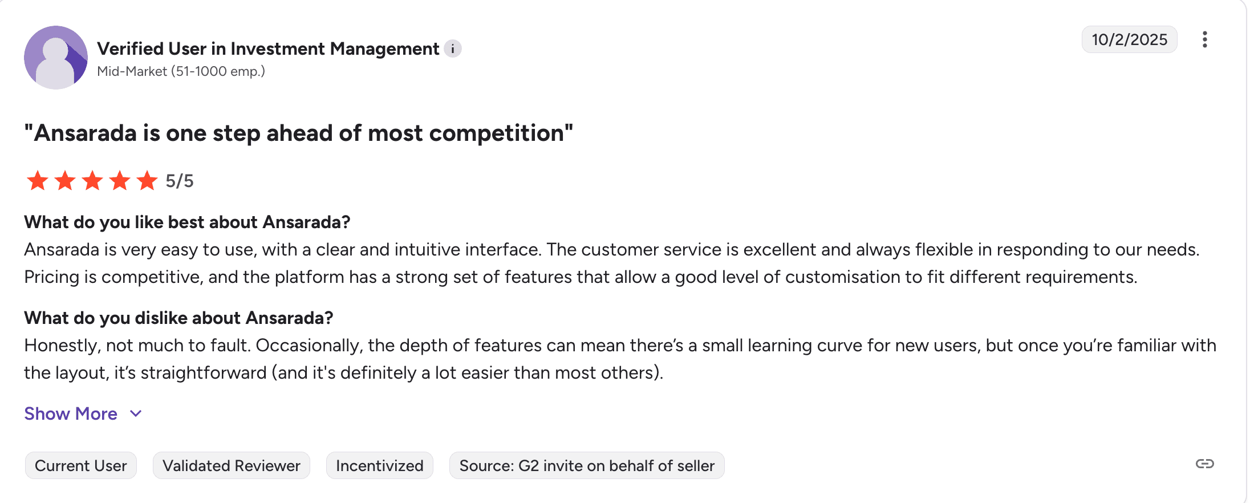Click "What do you like best" heading

pos(187,222)
